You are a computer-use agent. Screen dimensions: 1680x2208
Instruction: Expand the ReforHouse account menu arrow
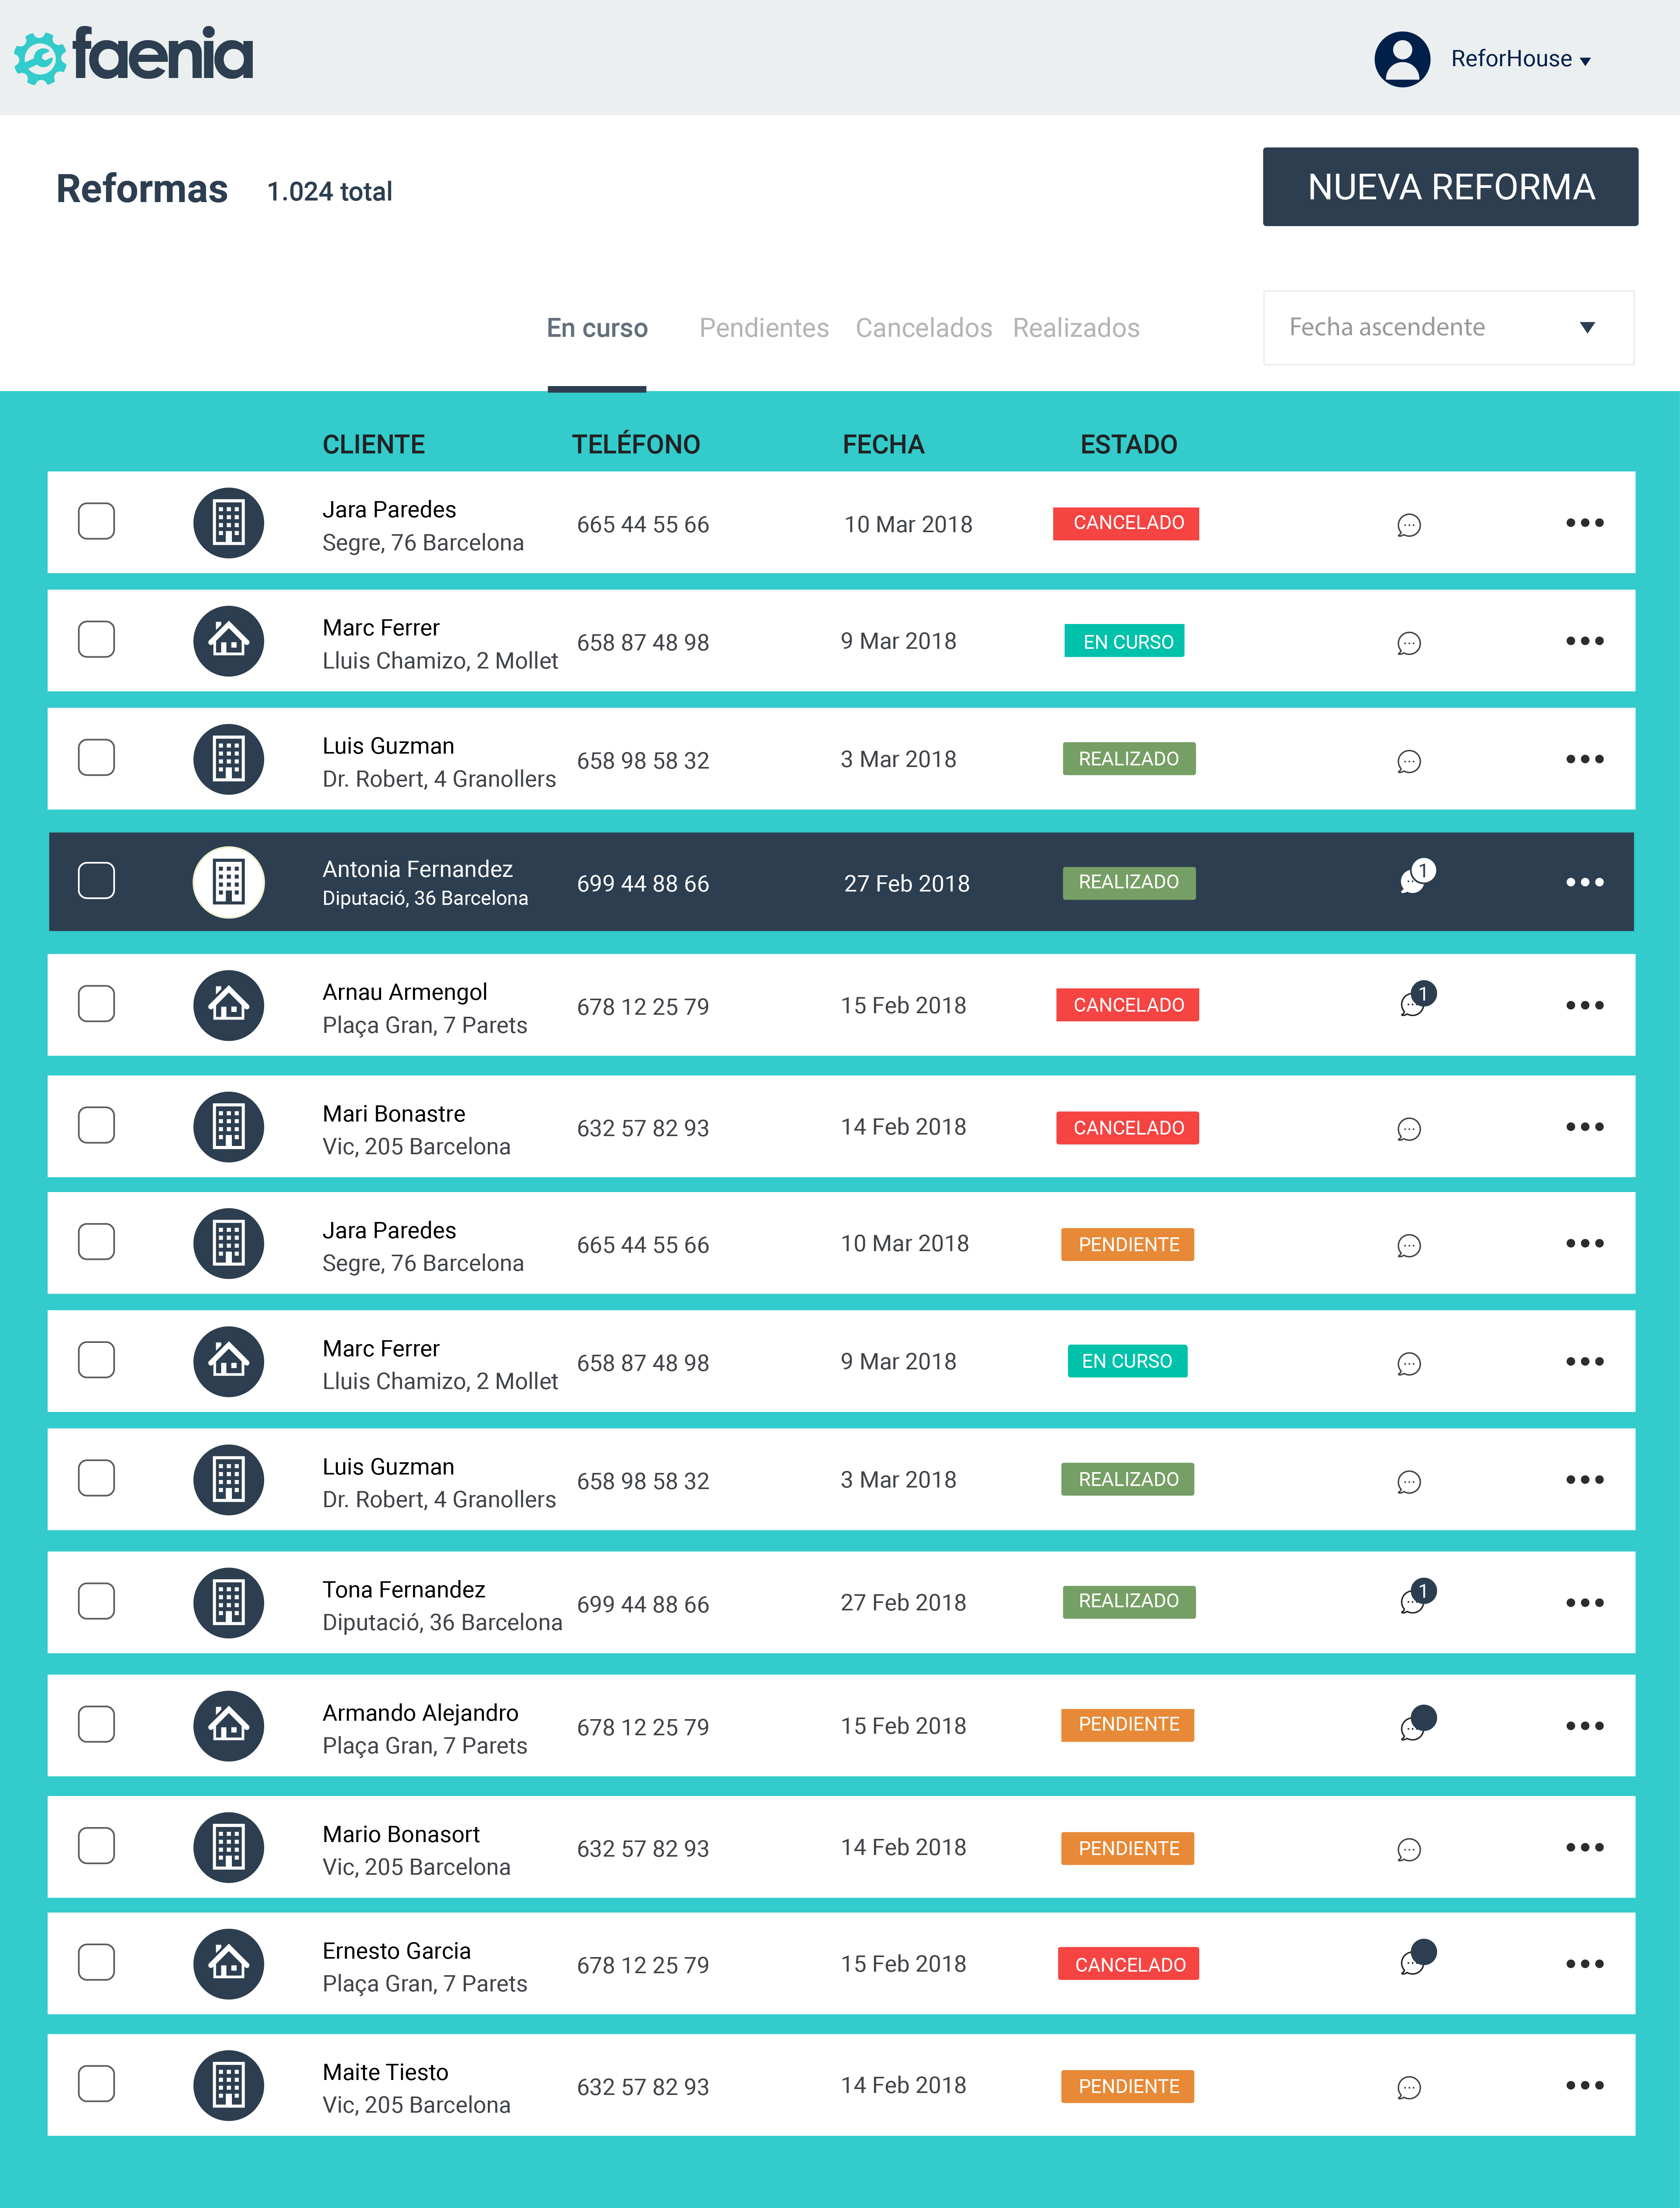coord(1585,61)
